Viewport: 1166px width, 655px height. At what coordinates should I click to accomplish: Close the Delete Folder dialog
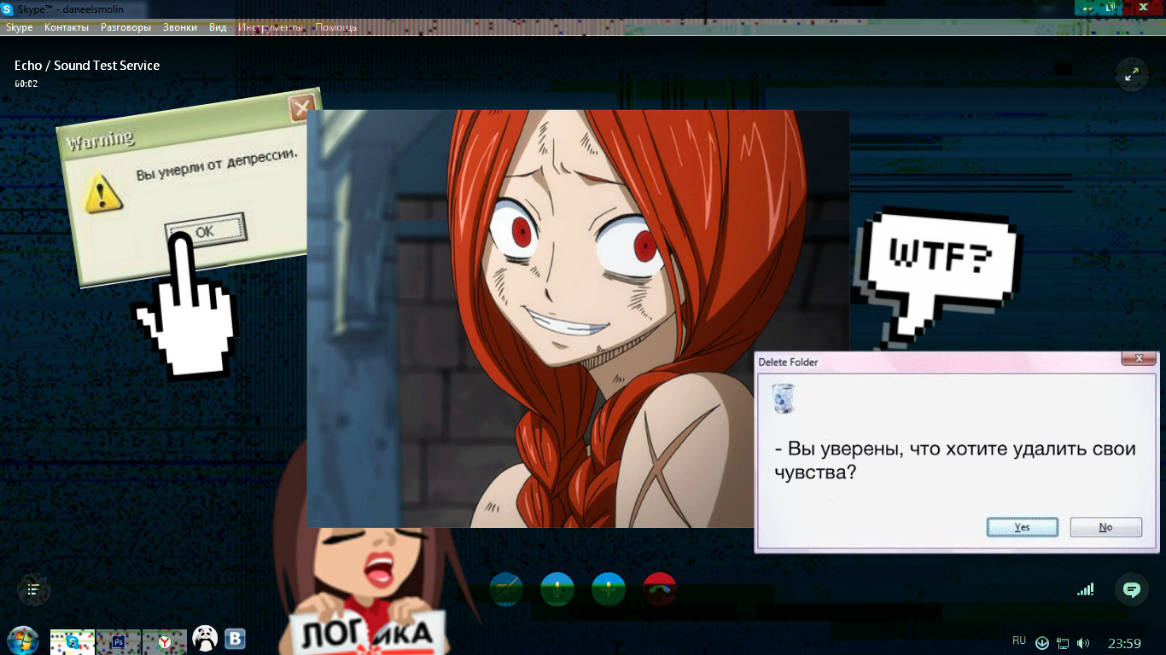[x=1140, y=358]
